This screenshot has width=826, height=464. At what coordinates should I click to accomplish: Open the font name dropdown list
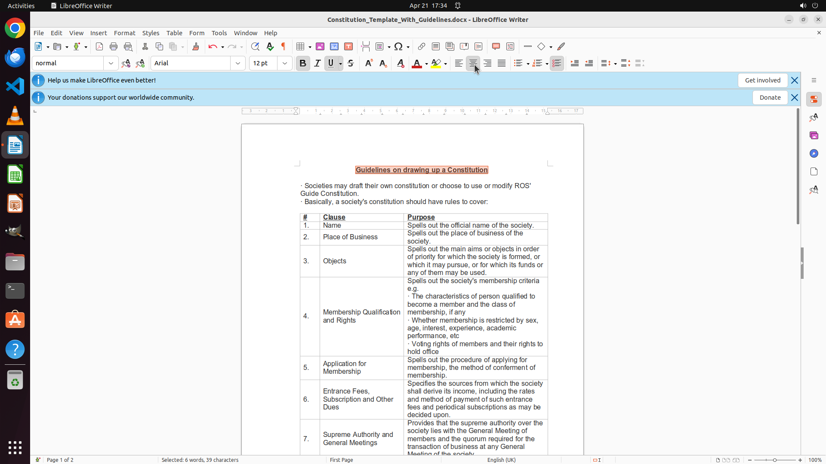point(238,63)
